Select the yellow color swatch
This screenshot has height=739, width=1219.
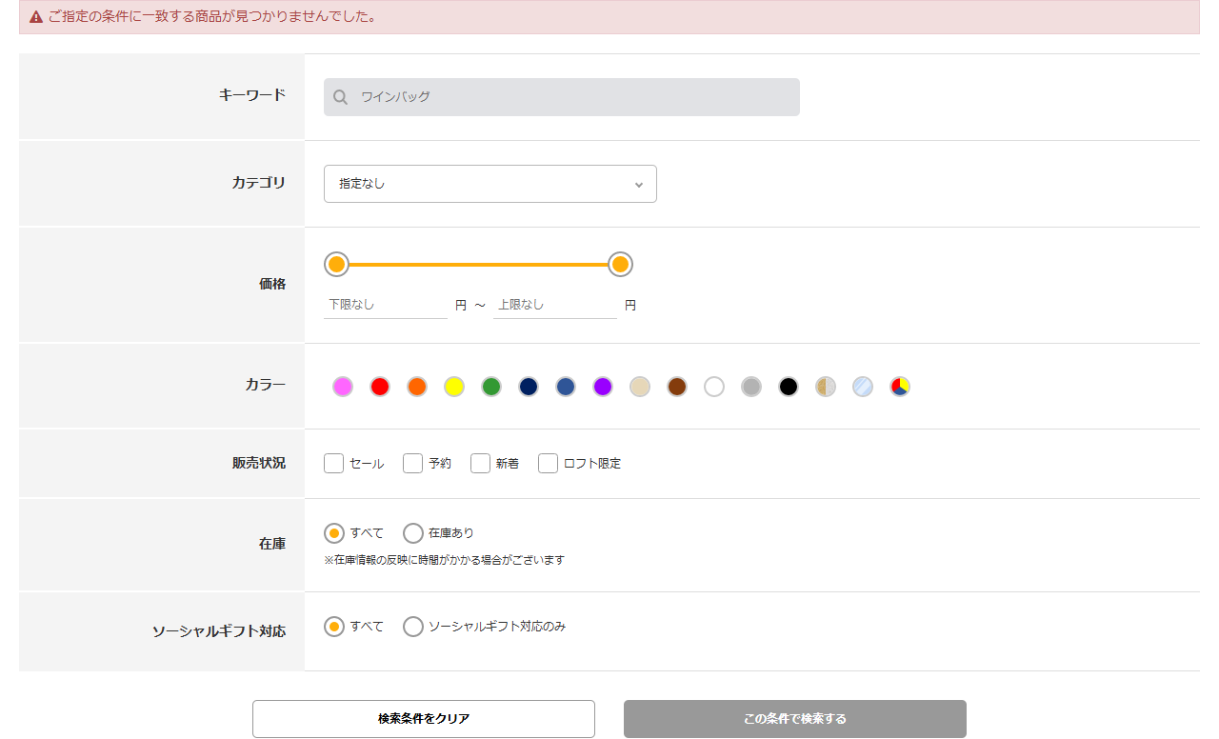(454, 387)
